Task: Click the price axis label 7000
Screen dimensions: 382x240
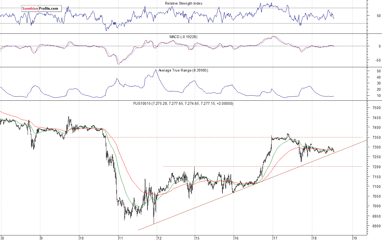Action: [x=377, y=206]
